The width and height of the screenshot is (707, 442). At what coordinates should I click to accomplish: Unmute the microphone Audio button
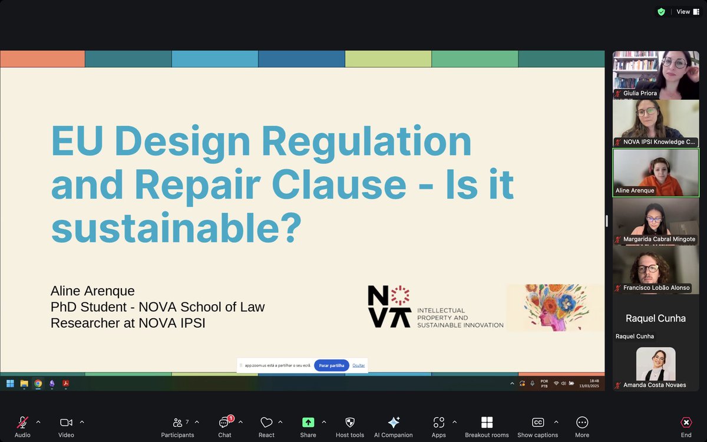click(x=22, y=427)
